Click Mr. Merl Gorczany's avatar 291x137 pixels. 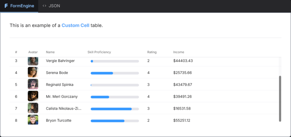pos(33,96)
